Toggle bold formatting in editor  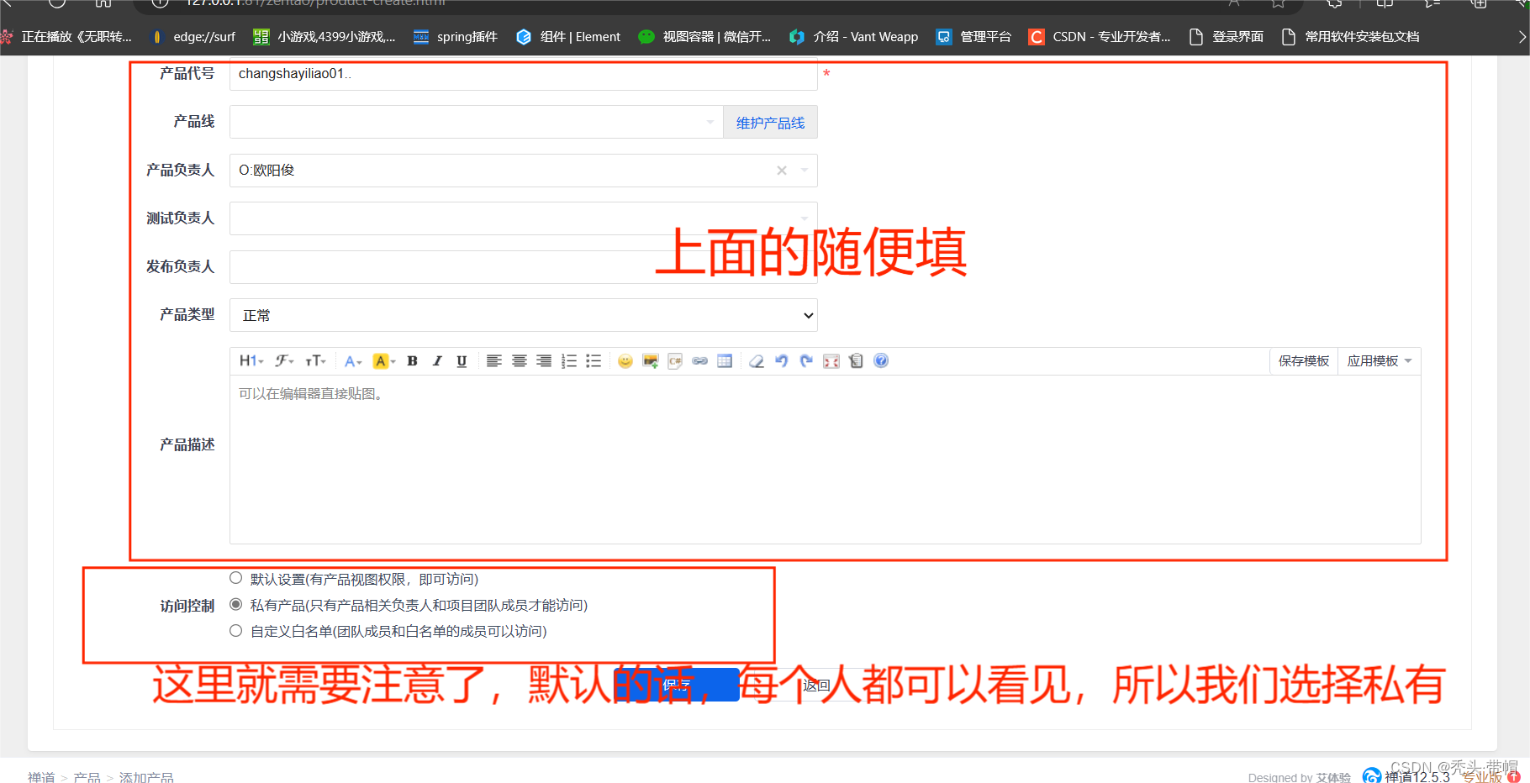[412, 361]
